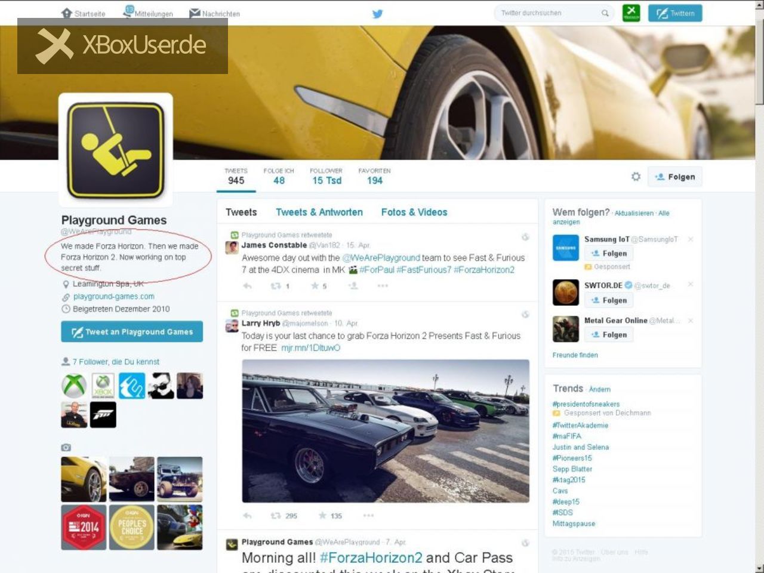Image resolution: width=764 pixels, height=573 pixels.
Task: Click the Twittern compose button
Action: coord(675,13)
